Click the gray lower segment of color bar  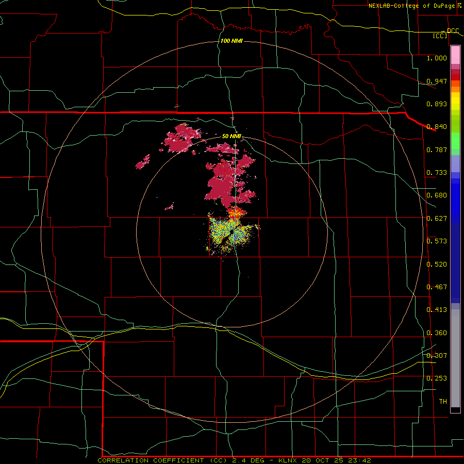pos(455,358)
